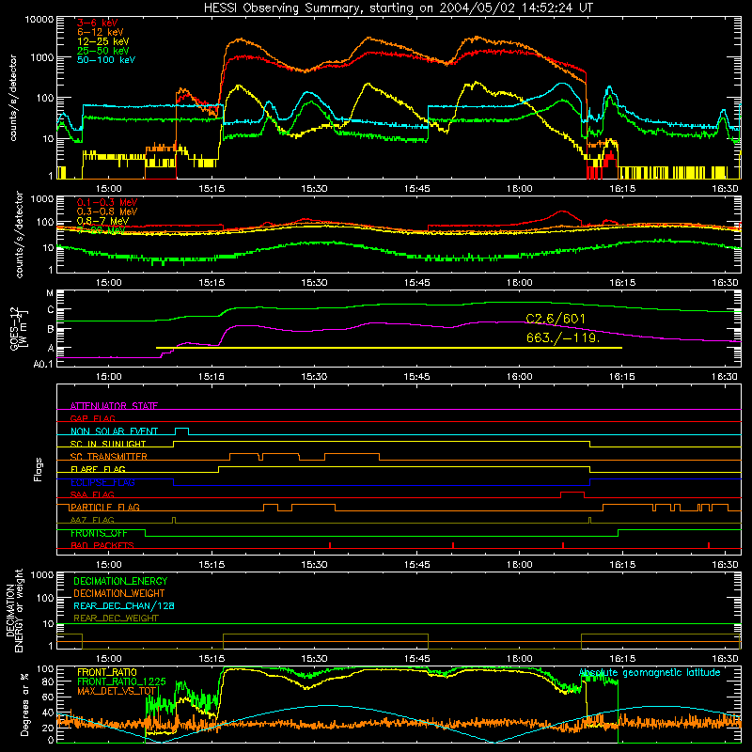This screenshot has height=752, width=752.
Task: Click the 0.8-7 MeV legend label
Action: click(x=102, y=221)
